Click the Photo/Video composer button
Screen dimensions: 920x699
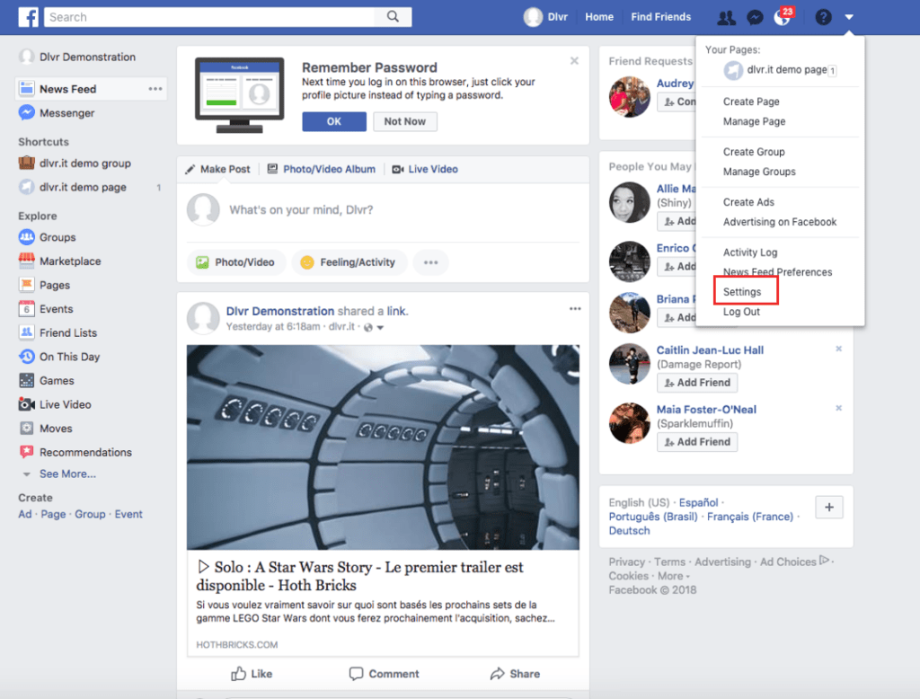[235, 262]
